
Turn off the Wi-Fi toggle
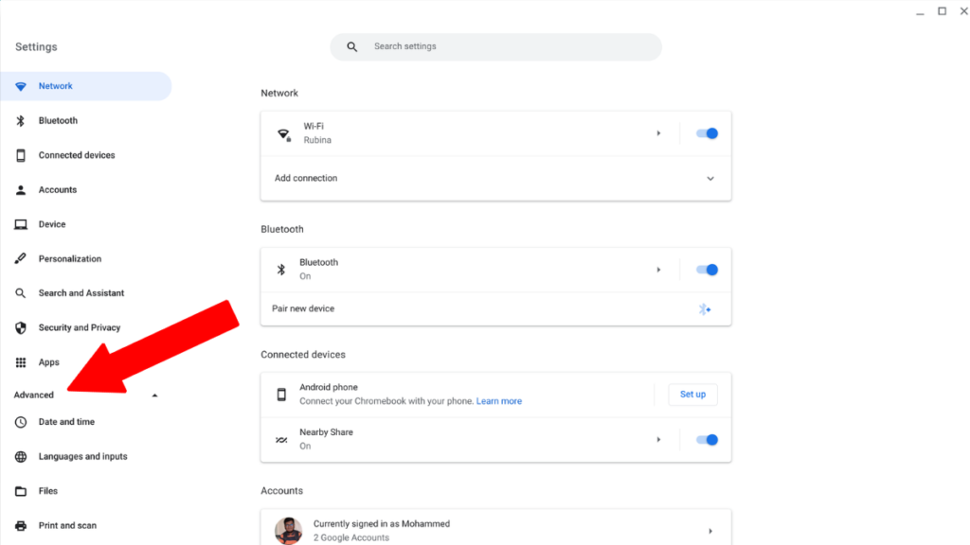[706, 132]
